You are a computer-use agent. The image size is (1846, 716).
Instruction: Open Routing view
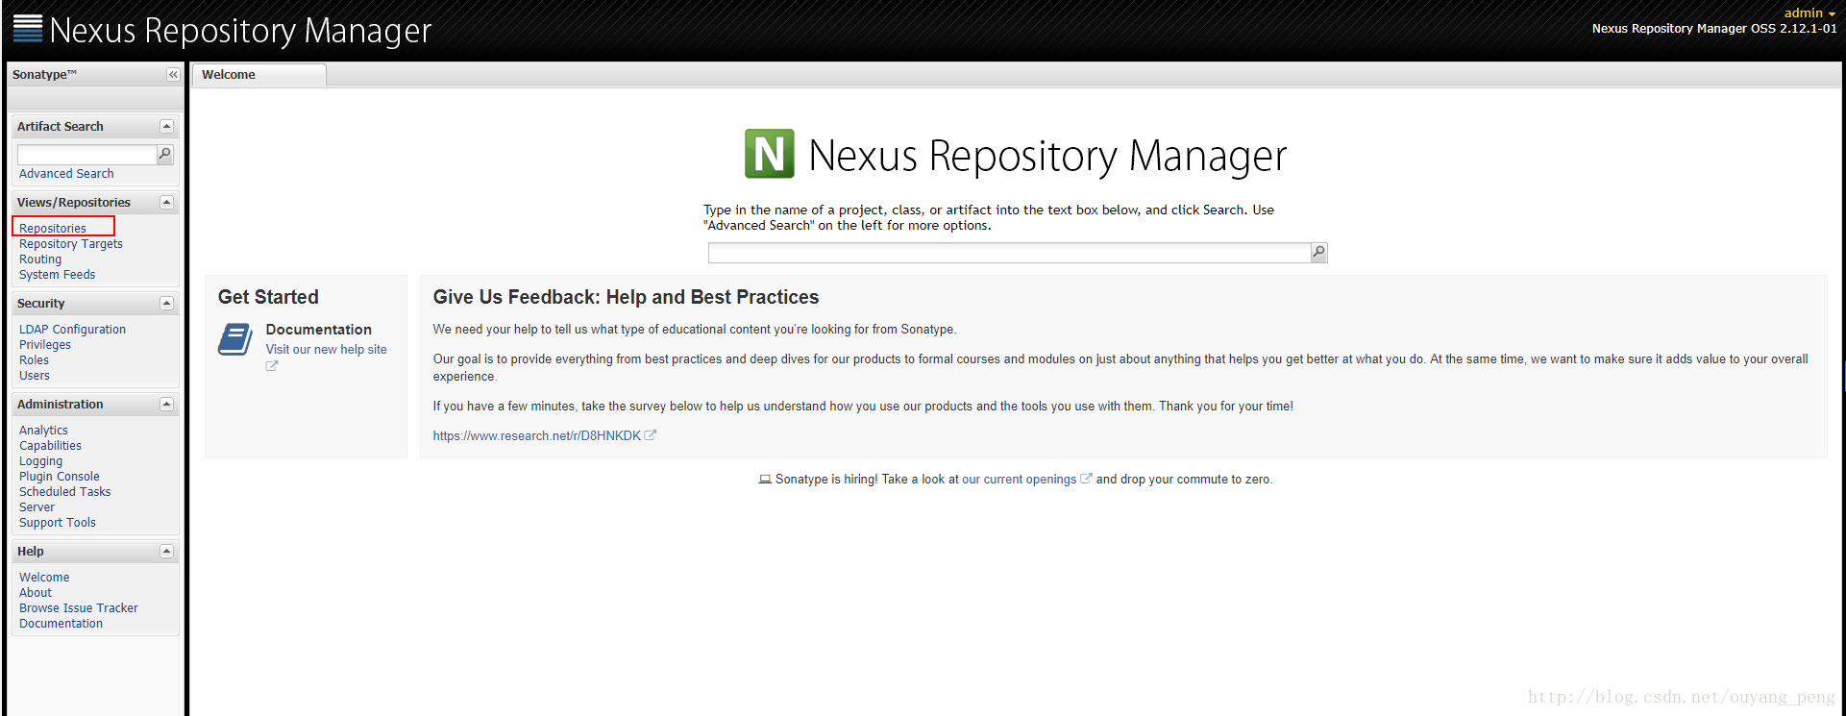point(40,259)
